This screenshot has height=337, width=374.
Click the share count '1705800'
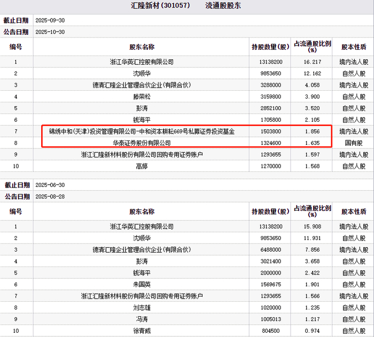(x=271, y=120)
